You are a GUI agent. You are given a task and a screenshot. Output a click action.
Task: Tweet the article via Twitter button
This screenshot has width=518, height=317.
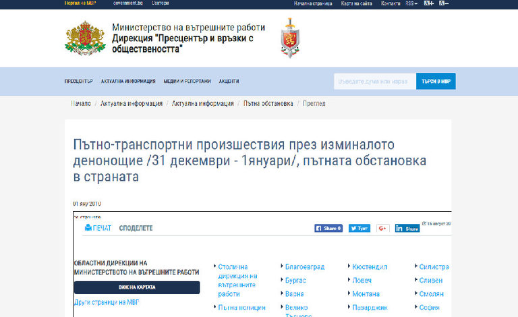(359, 228)
